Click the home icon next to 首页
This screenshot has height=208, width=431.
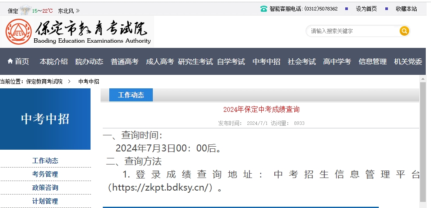point(10,61)
